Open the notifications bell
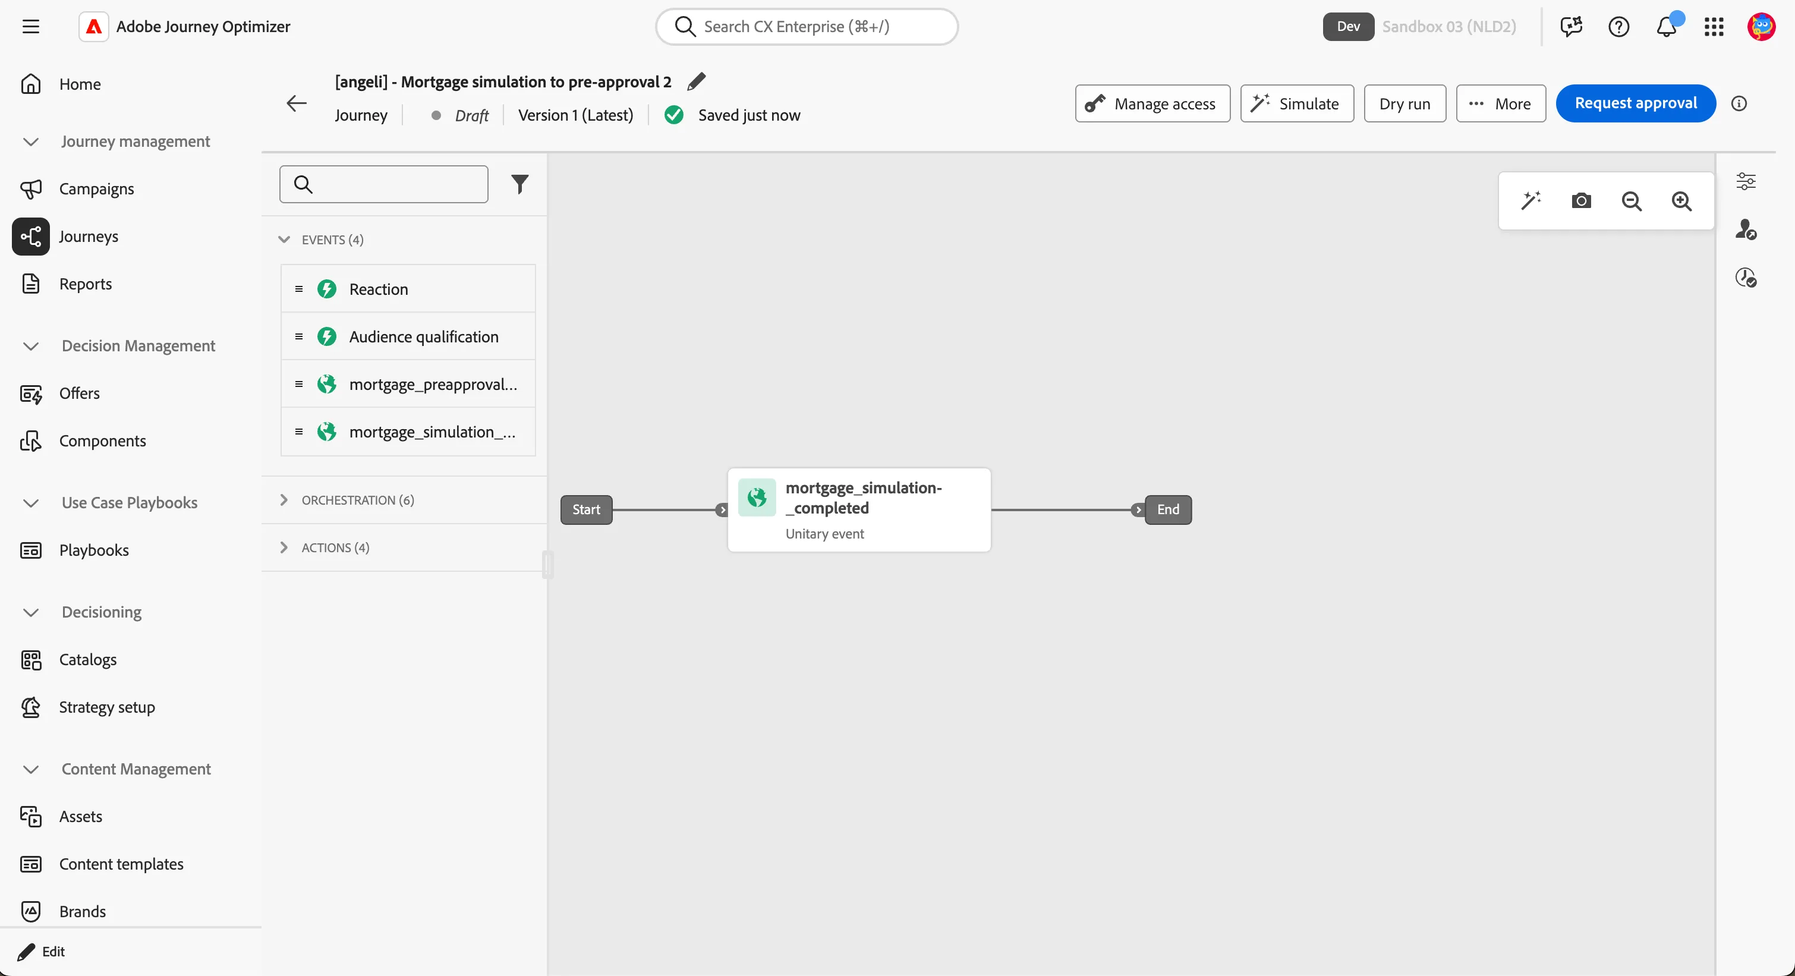This screenshot has width=1795, height=976. coord(1666,27)
